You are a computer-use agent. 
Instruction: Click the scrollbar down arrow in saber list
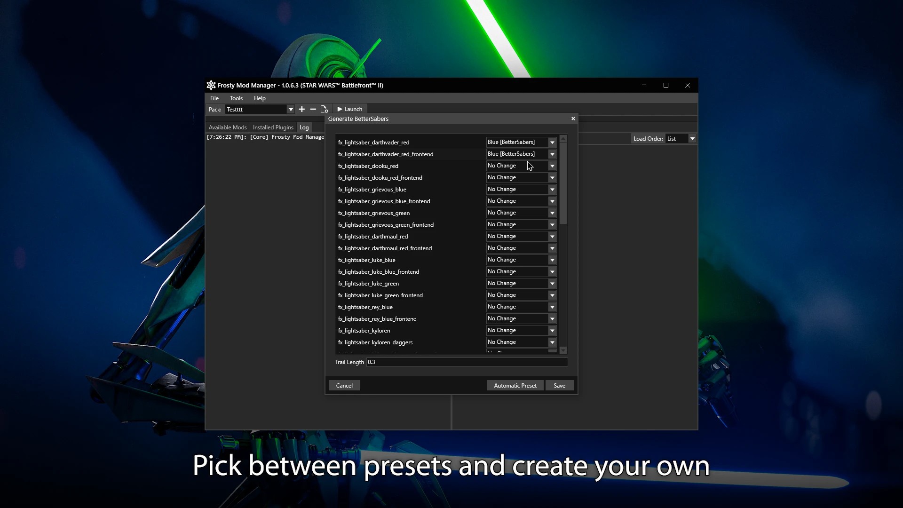pyautogui.click(x=563, y=350)
